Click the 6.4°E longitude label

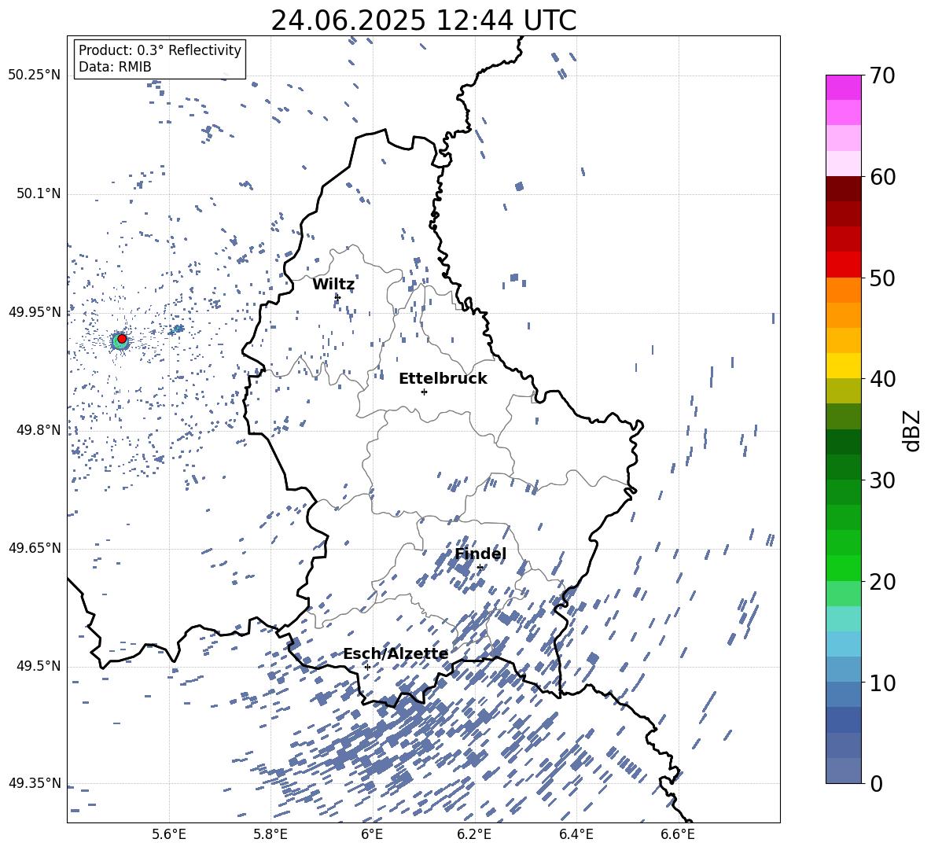[x=576, y=834]
